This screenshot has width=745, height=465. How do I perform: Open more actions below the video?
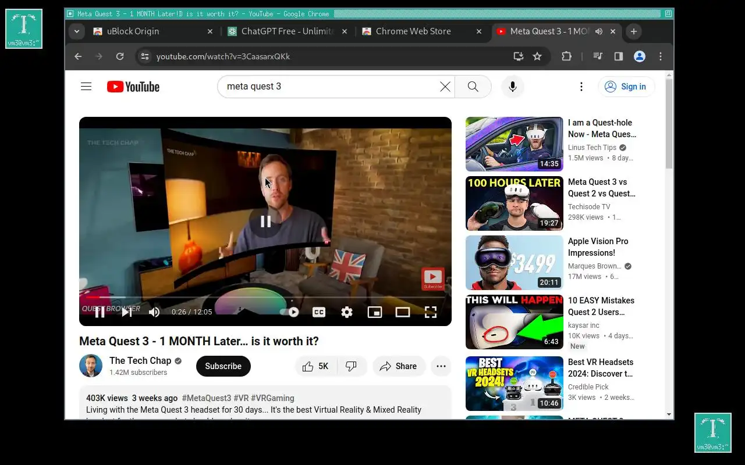[x=441, y=366]
